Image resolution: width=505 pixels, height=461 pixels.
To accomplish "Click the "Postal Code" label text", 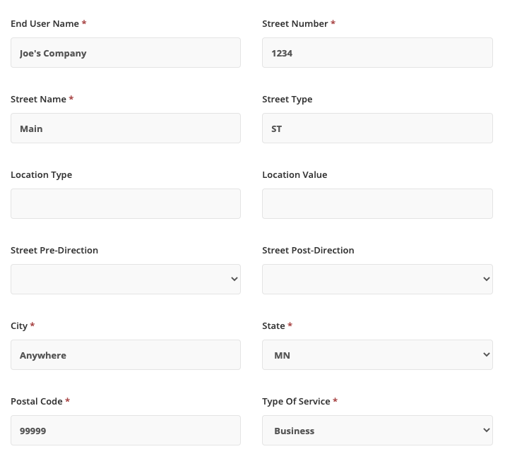I will 36,402.
